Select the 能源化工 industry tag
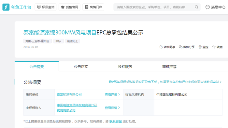This screenshot has height=128, width=228. (x=73, y=41)
